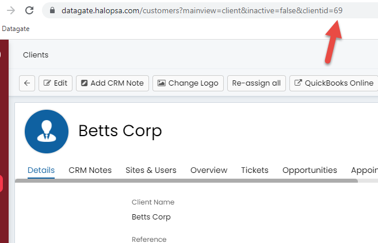Switch to the CRM Notes tab
The width and height of the screenshot is (378, 243).
pyautogui.click(x=90, y=170)
